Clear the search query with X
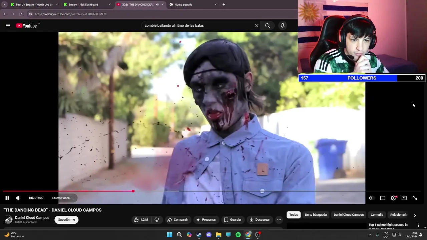 coord(257,25)
